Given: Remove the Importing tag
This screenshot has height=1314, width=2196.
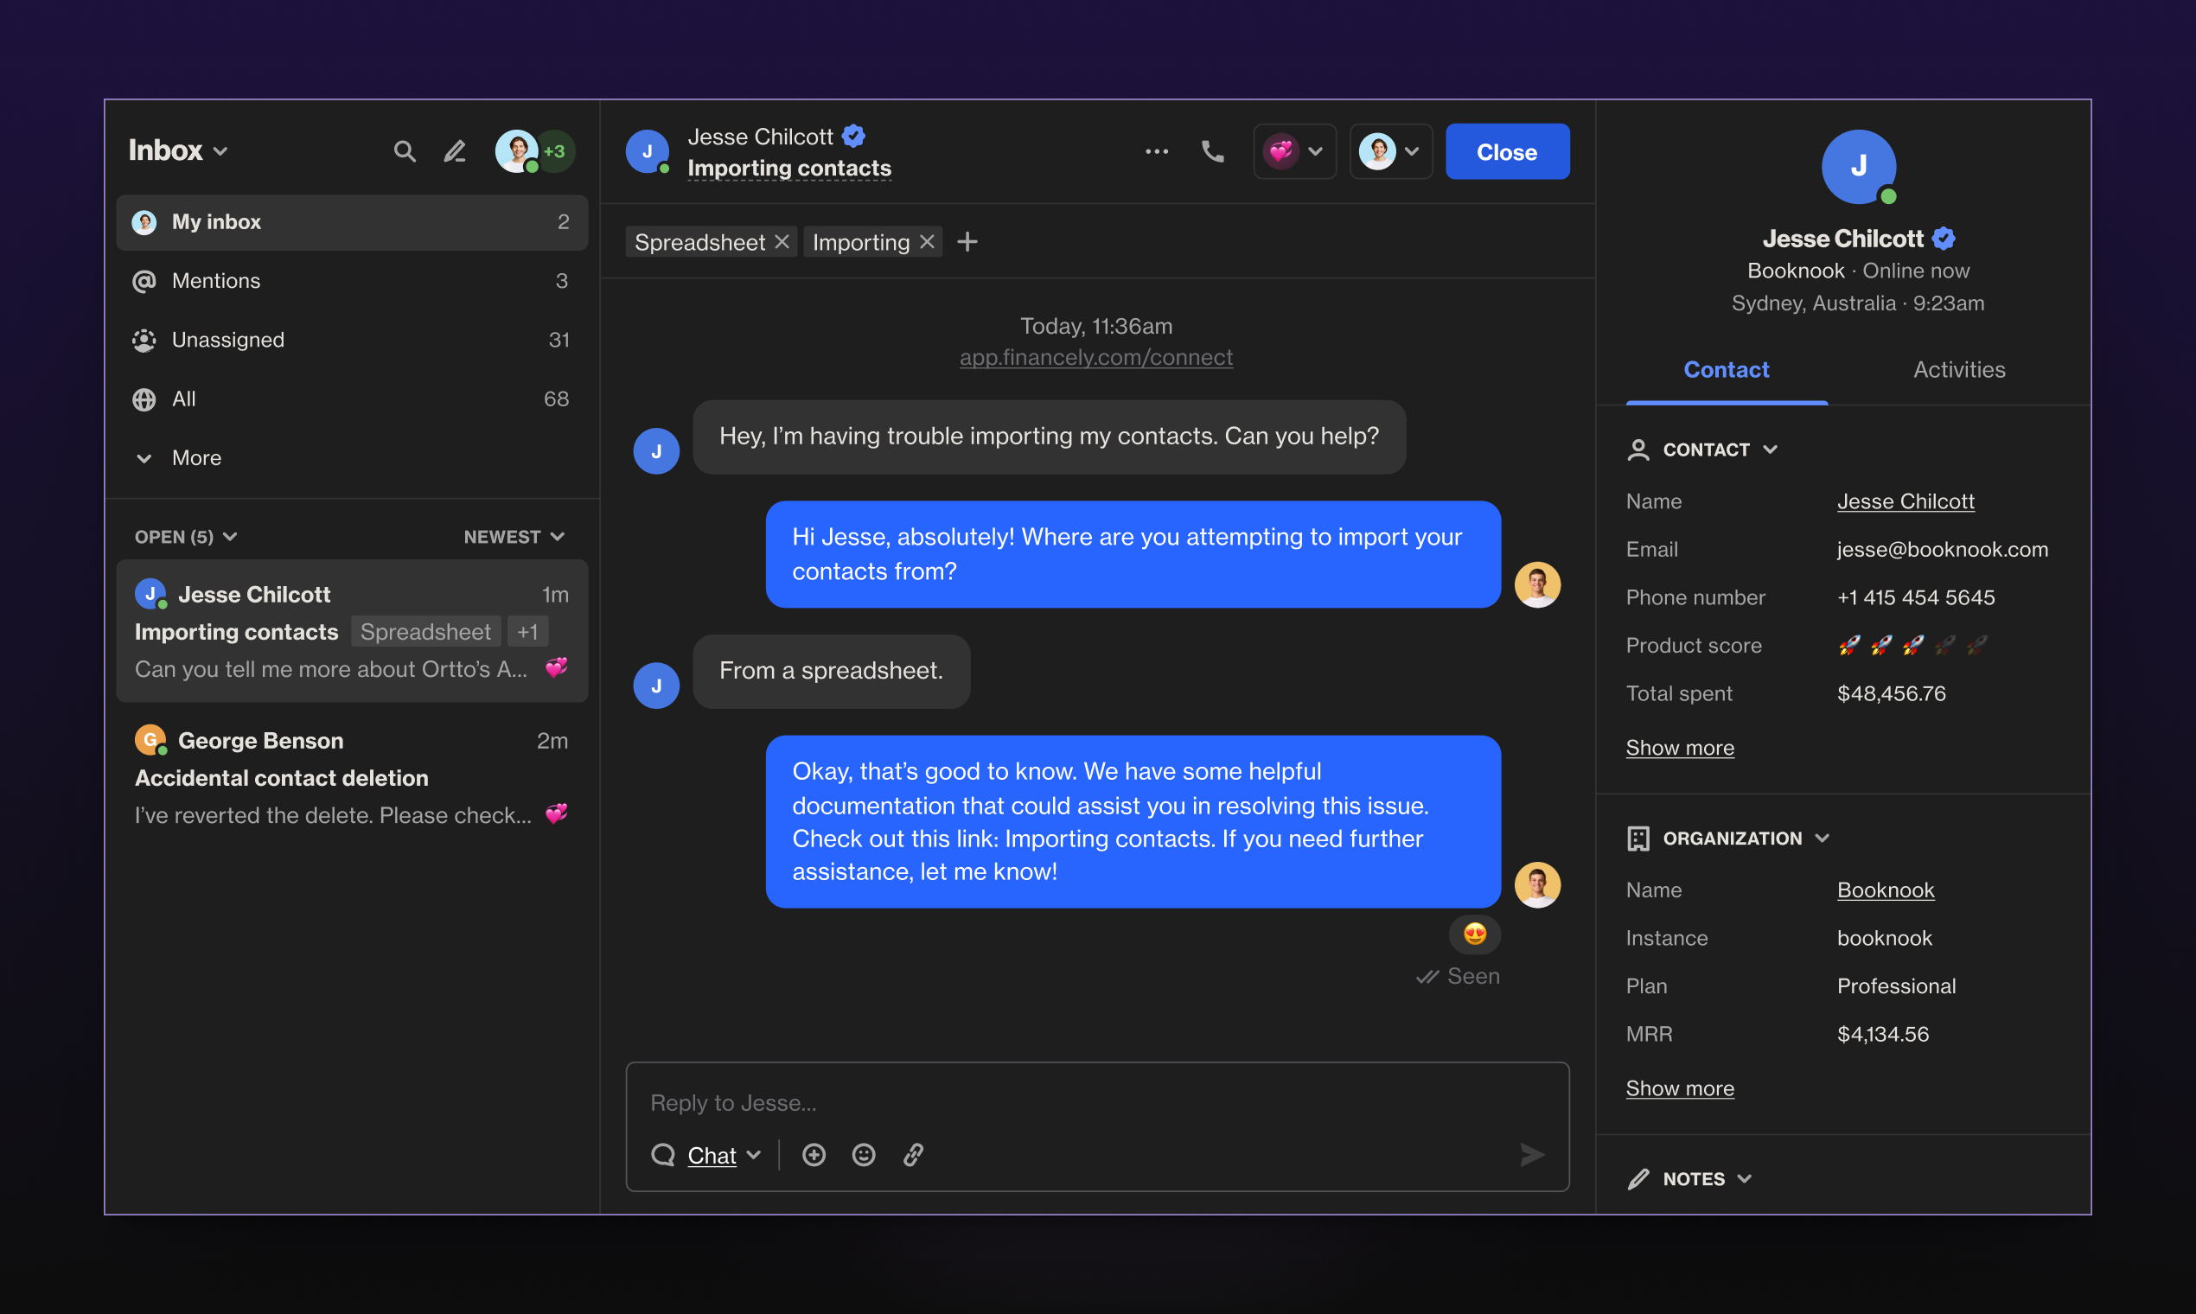Looking at the screenshot, I should tap(927, 242).
